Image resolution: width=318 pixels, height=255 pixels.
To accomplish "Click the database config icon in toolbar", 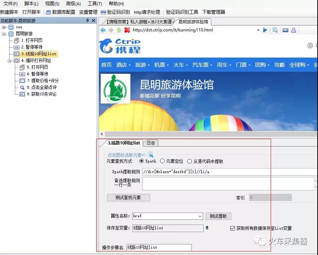I will (48, 12).
